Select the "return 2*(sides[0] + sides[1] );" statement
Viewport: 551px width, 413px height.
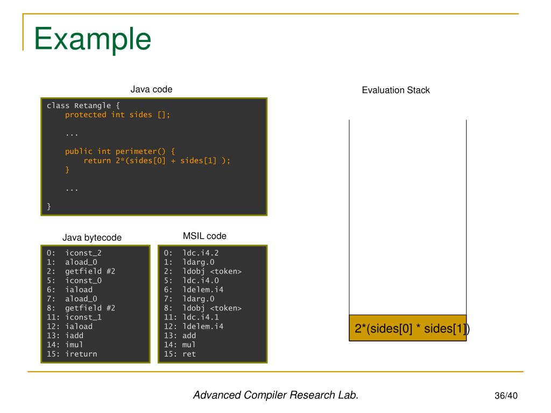click(157, 160)
